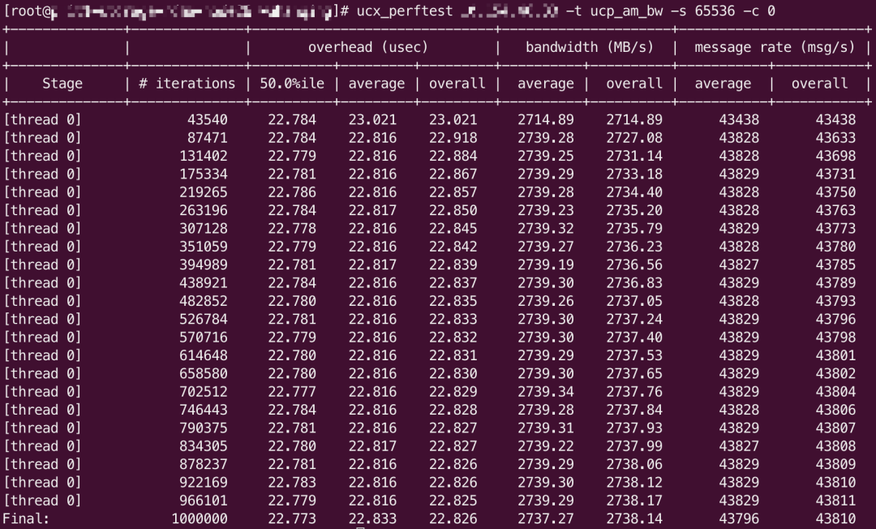The width and height of the screenshot is (876, 529).
Task: Click the 'average' header under bandwidth
Action: [x=546, y=84]
